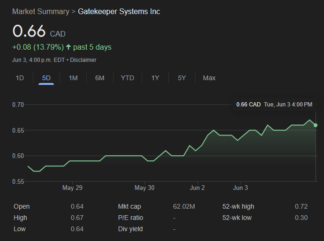This screenshot has height=241, width=324.
Task: Show the Max range chart
Action: [209, 78]
